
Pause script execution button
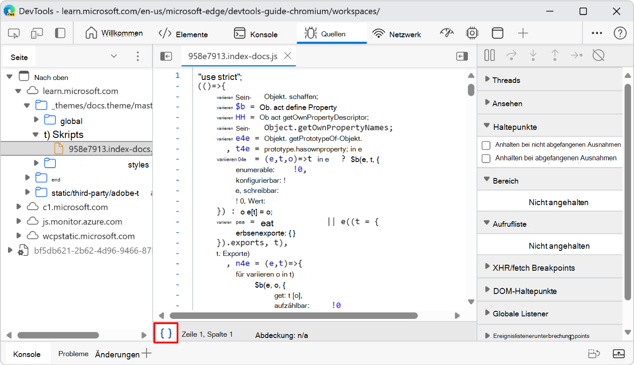click(x=489, y=55)
